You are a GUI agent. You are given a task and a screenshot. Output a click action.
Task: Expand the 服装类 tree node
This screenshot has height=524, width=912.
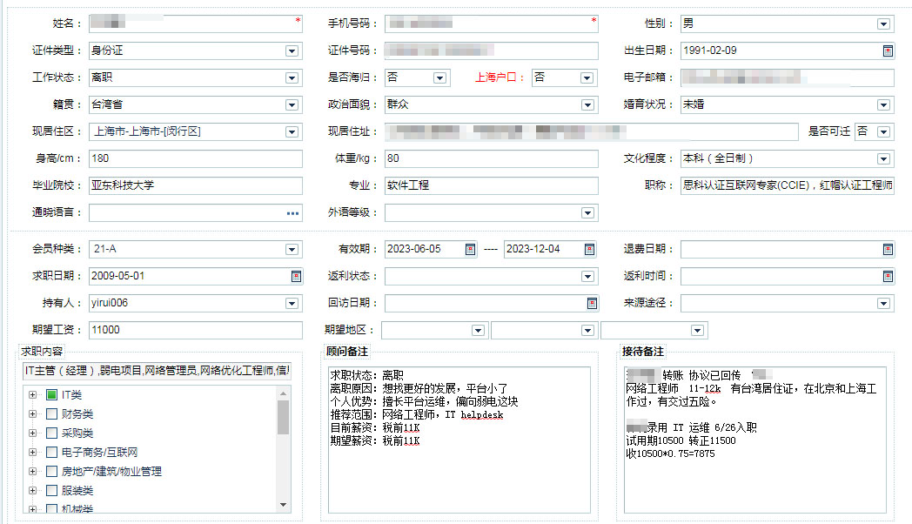click(x=32, y=491)
